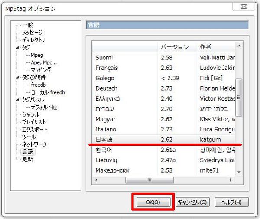This screenshot has width=260, height=219.
Task: Choose Français language row
Action: pos(163,68)
